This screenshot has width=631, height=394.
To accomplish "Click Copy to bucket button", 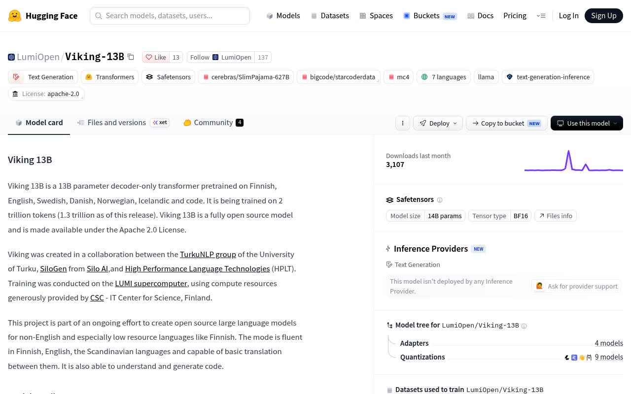I will pos(506,123).
